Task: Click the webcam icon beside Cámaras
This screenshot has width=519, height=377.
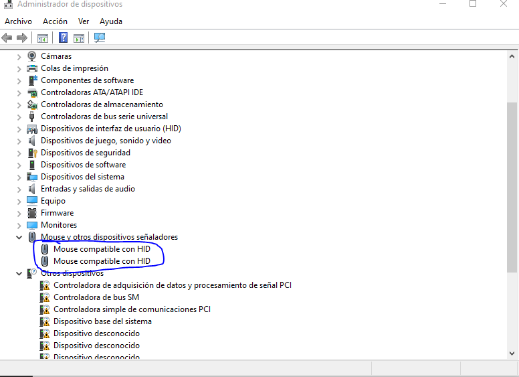Action: (x=32, y=56)
